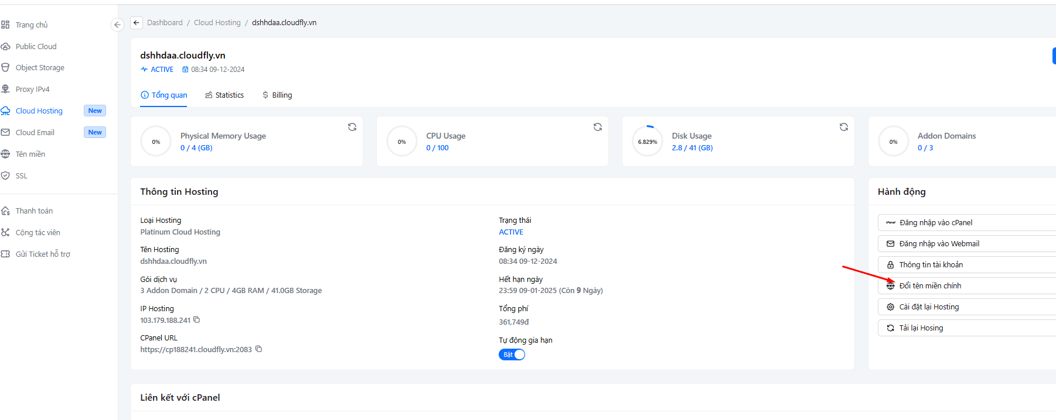Image resolution: width=1056 pixels, height=420 pixels.
Task: Click Đổi tên miền chính button
Action: coord(967,286)
